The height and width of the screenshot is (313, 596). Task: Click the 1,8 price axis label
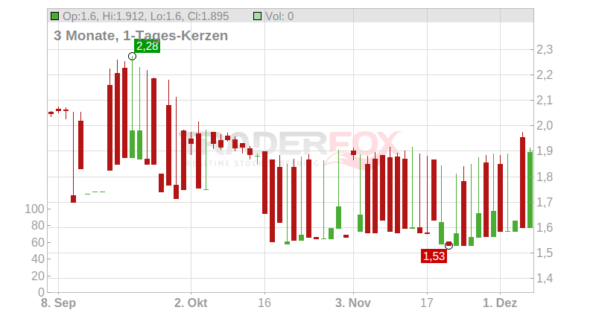click(545, 177)
